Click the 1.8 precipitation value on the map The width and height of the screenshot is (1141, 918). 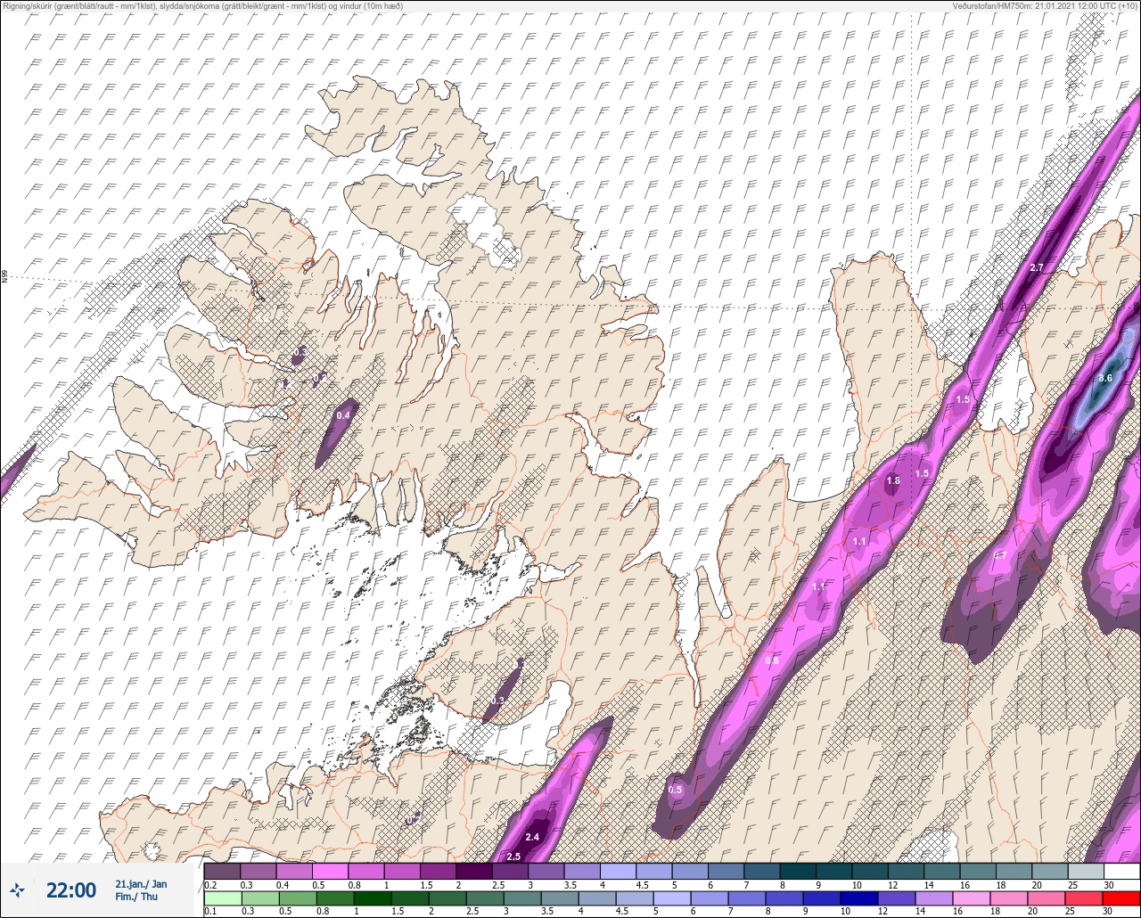[893, 481]
